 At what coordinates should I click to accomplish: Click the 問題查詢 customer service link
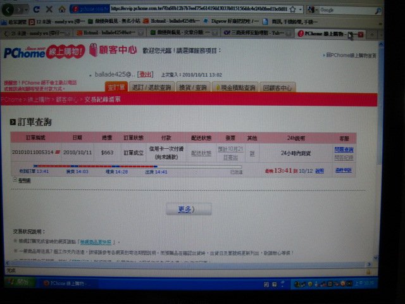pyautogui.click(x=344, y=149)
